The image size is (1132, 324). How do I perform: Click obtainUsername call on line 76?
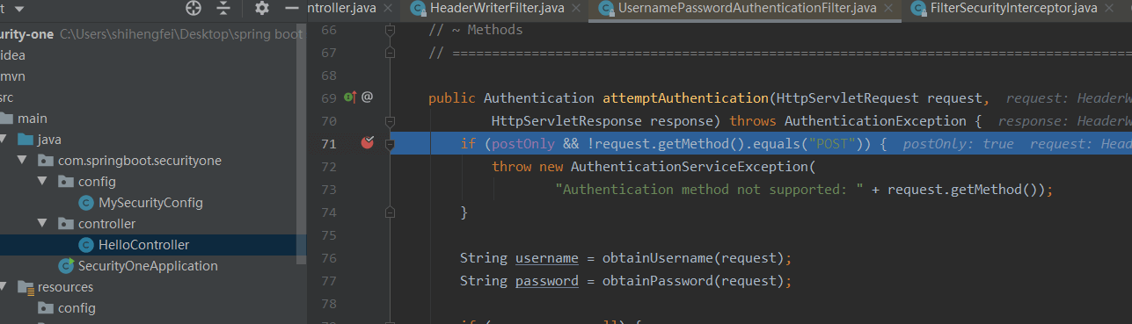pyautogui.click(x=657, y=258)
